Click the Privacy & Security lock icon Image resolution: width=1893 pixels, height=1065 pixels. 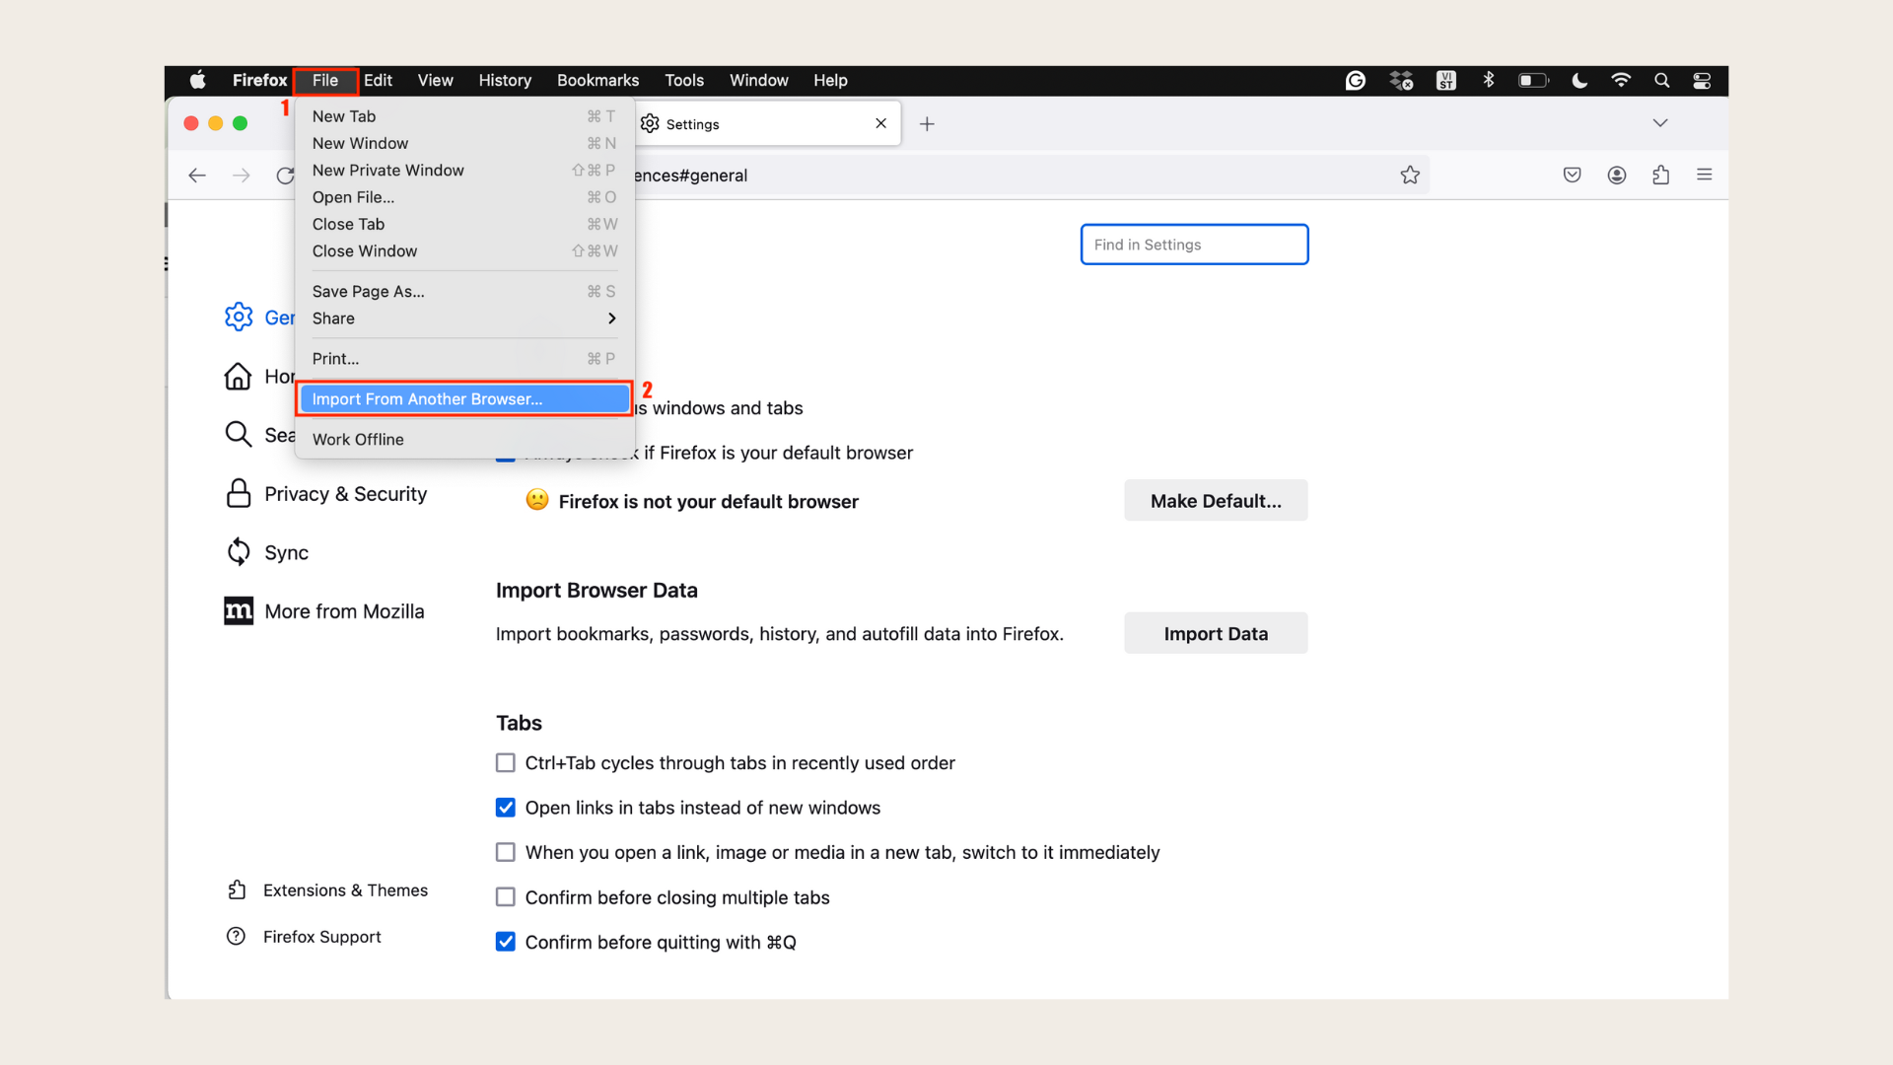click(239, 493)
